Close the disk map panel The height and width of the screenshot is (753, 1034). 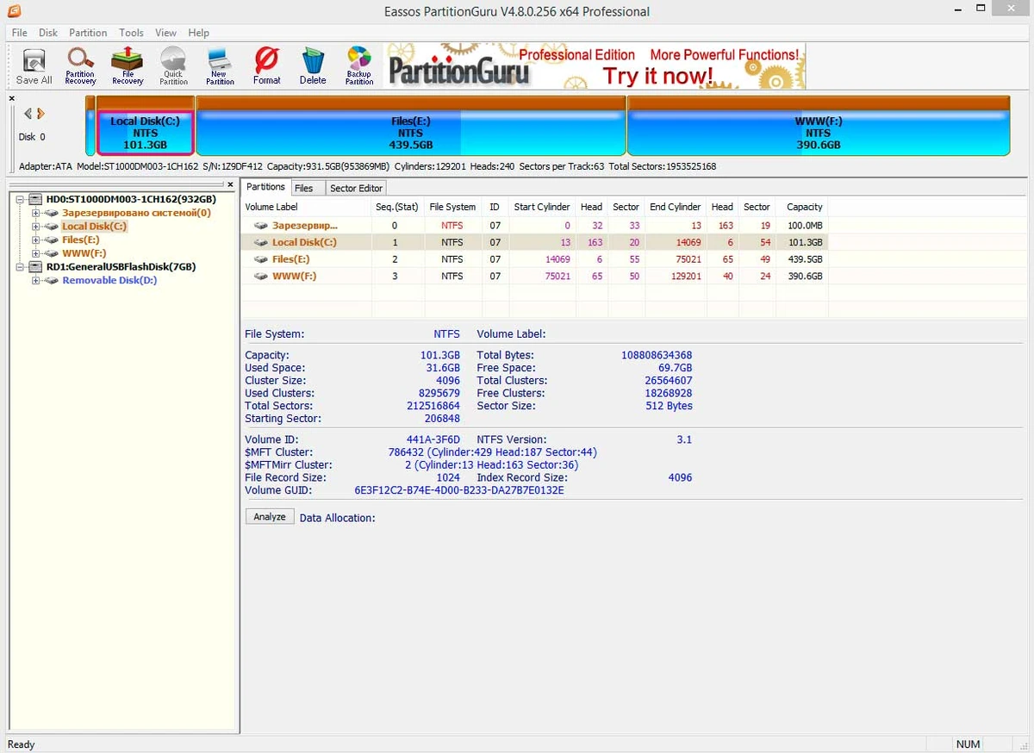pos(12,98)
